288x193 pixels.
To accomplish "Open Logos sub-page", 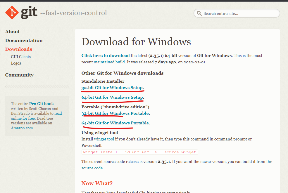I will tap(16, 63).
